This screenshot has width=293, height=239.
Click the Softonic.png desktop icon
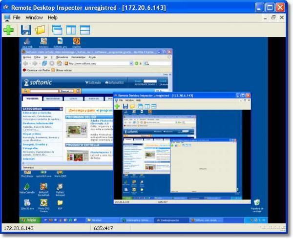(x=60, y=43)
